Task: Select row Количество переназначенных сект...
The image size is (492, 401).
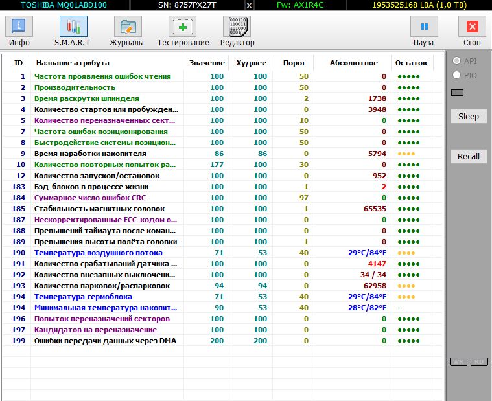Action: tap(221, 120)
